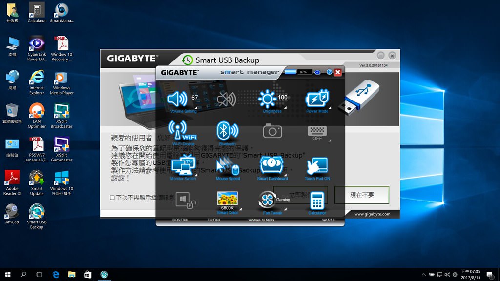This screenshot has width=500, height=281.
Task: Click Ver.3.0.20161104 version text
Action: [x=374, y=65]
